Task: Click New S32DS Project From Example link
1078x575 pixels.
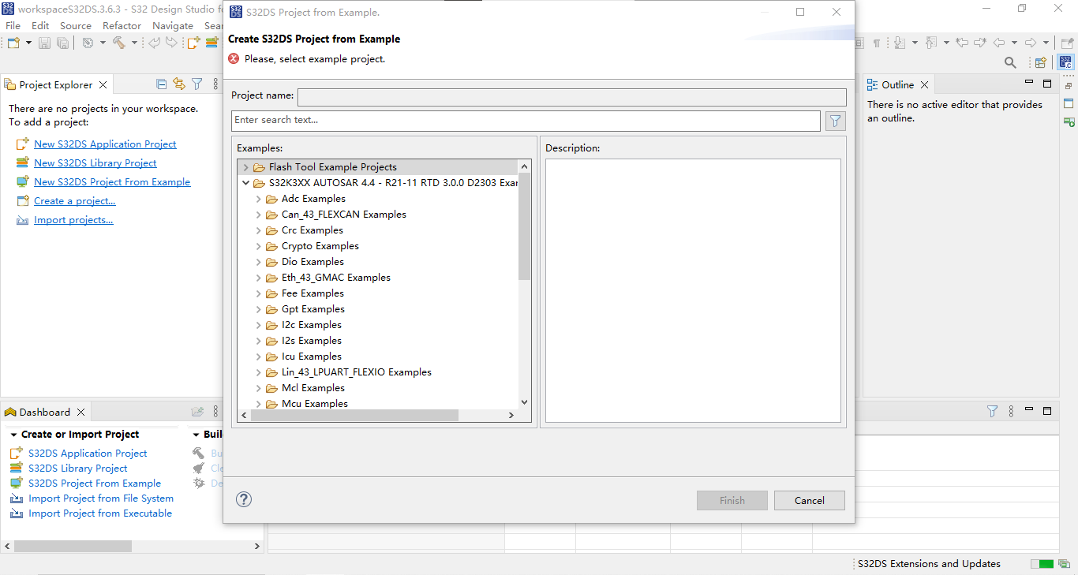Action: coord(112,182)
